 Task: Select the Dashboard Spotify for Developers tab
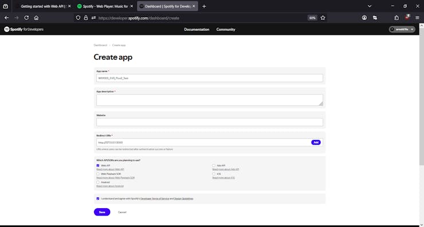167,6
